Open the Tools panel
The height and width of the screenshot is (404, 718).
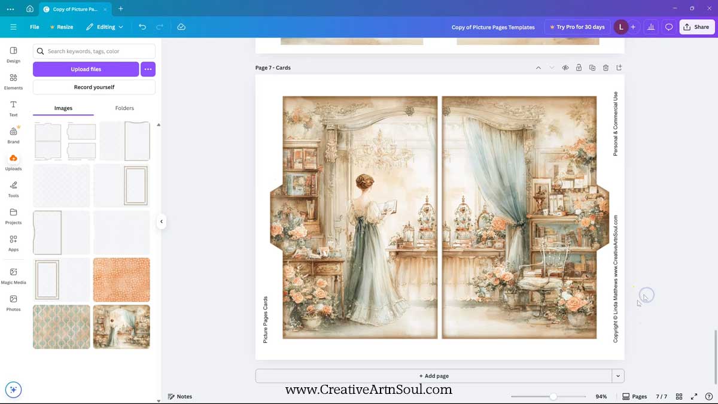point(13,189)
